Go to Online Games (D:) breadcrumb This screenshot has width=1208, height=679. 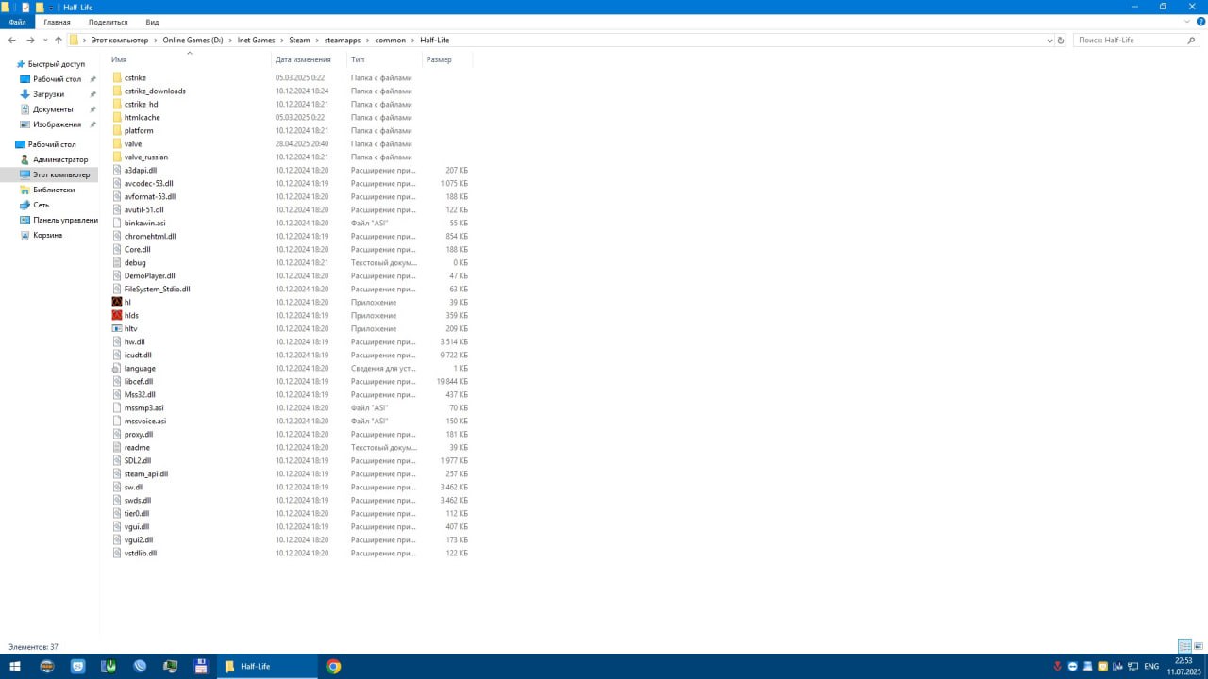(x=193, y=41)
